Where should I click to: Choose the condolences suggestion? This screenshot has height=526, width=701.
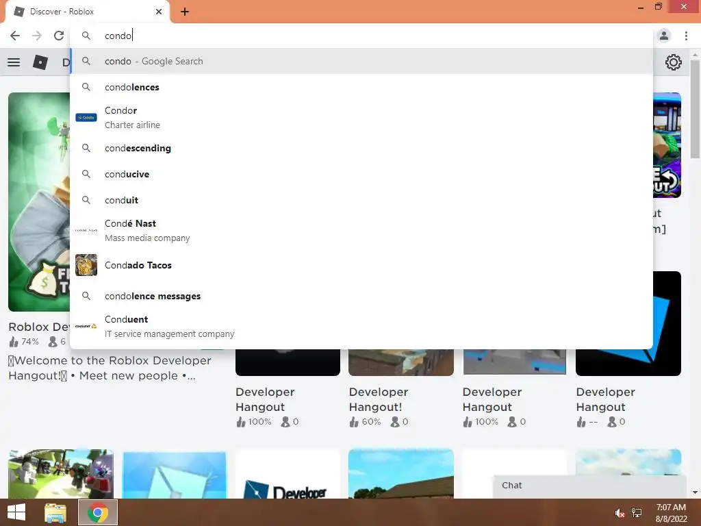[x=361, y=87]
